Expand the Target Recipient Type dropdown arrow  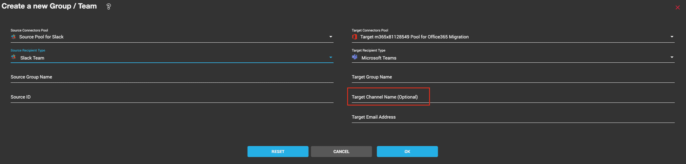pos(672,57)
